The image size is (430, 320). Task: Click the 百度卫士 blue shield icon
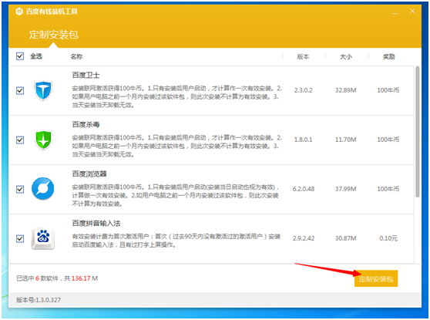[x=43, y=90]
